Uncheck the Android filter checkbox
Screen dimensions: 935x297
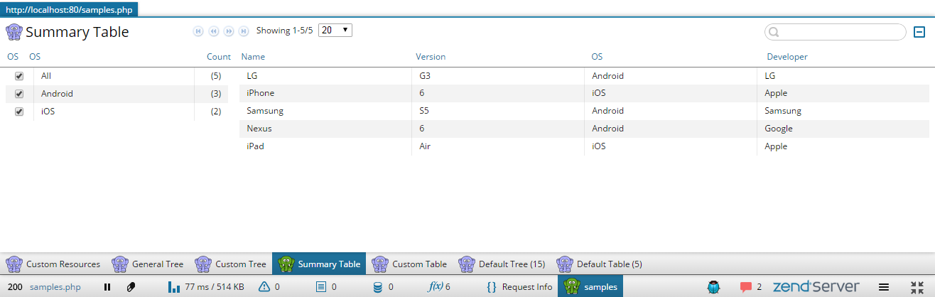[19, 94]
